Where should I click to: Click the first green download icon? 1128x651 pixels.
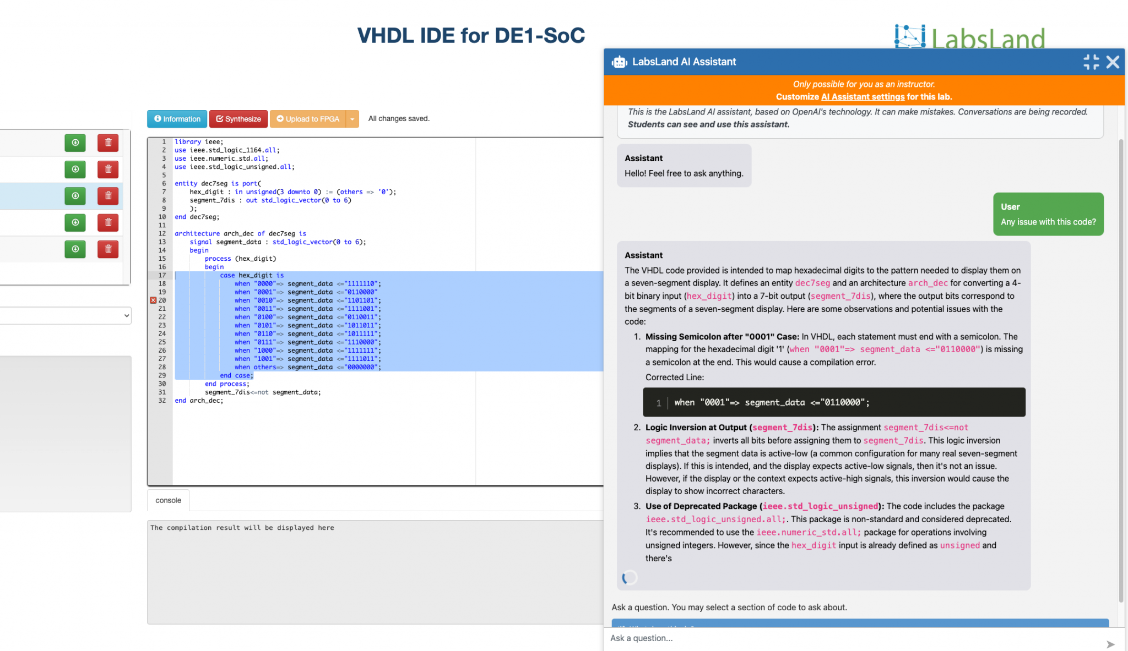click(75, 143)
